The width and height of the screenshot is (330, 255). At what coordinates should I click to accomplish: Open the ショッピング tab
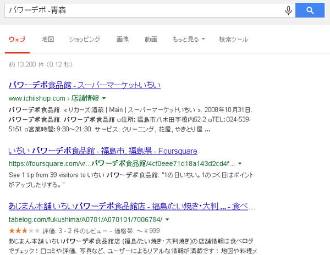pyautogui.click(x=85, y=40)
